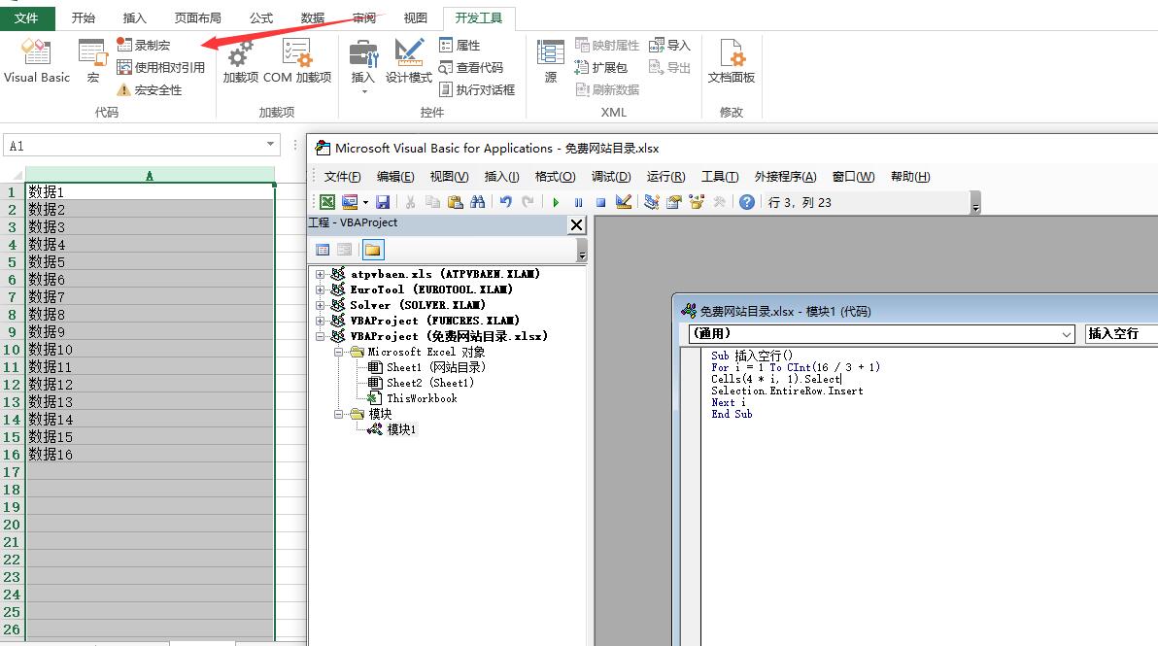Select row 16 header
Image resolution: width=1158 pixels, height=646 pixels.
click(12, 455)
